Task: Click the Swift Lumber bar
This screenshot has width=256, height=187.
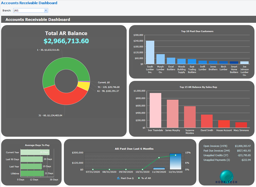Action: click(203, 62)
